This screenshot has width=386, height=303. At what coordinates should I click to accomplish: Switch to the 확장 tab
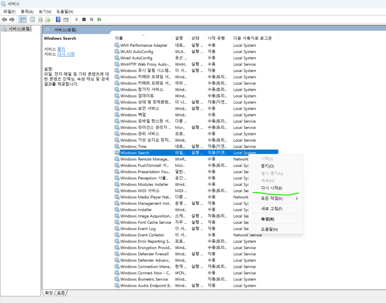[x=49, y=293]
